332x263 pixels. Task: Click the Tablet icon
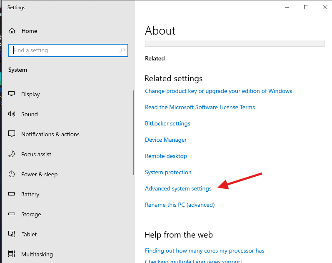point(12,234)
